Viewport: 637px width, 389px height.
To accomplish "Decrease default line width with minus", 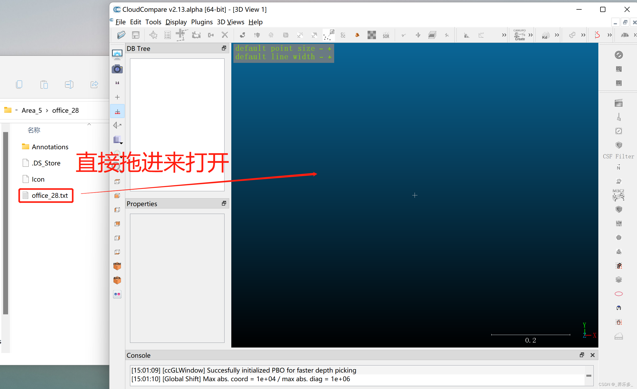I will (x=321, y=57).
